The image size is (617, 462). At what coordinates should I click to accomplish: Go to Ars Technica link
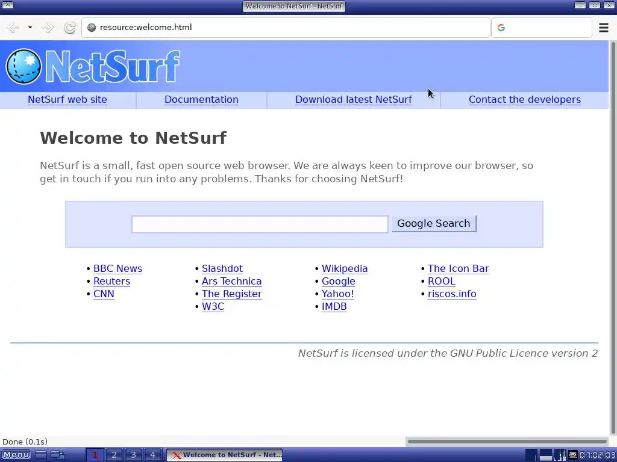pyautogui.click(x=232, y=282)
